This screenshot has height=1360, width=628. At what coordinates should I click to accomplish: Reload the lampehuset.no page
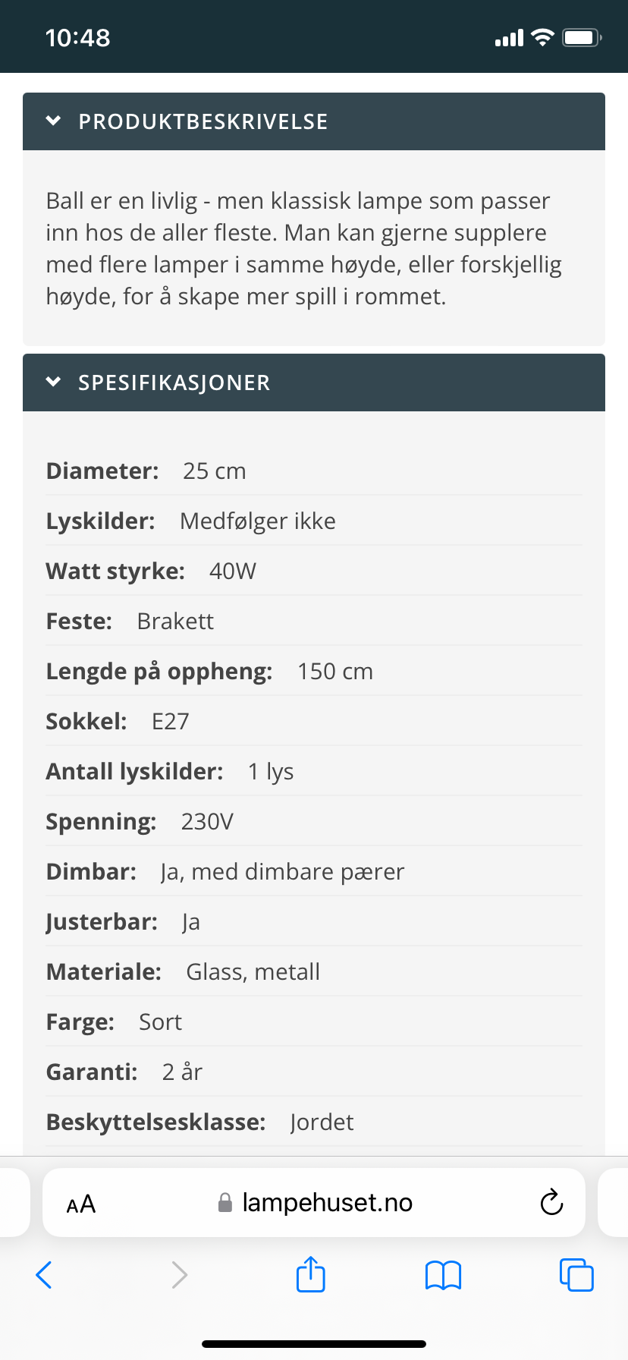(x=551, y=1202)
